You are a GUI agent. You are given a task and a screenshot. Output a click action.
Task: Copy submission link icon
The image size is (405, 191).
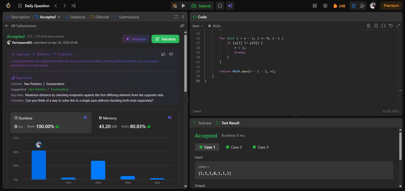point(182,26)
